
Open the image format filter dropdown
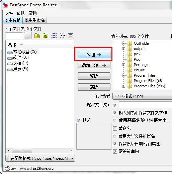40,158
